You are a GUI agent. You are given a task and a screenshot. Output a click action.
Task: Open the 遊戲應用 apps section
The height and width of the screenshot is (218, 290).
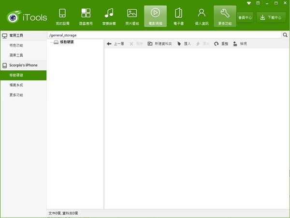[86, 16]
